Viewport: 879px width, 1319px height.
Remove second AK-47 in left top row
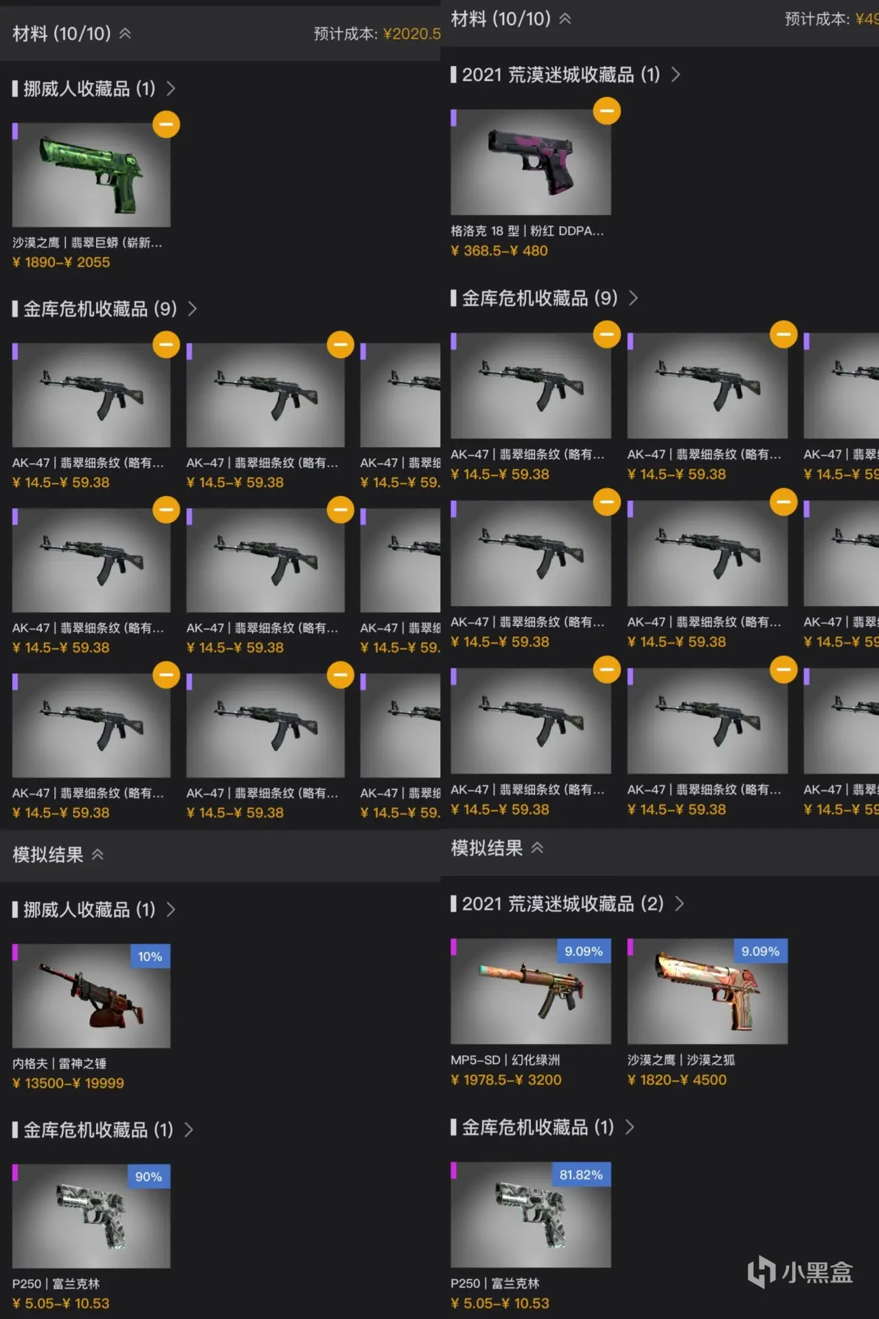pos(340,345)
